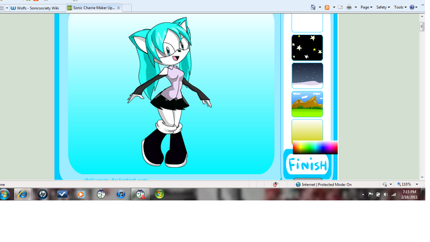Viewport: 430px width, 242px height.
Task: Open iTunes from the taskbar
Action: pyautogui.click(x=121, y=194)
